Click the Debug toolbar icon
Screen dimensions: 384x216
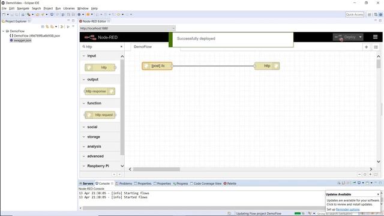pyautogui.click(x=79, y=14)
